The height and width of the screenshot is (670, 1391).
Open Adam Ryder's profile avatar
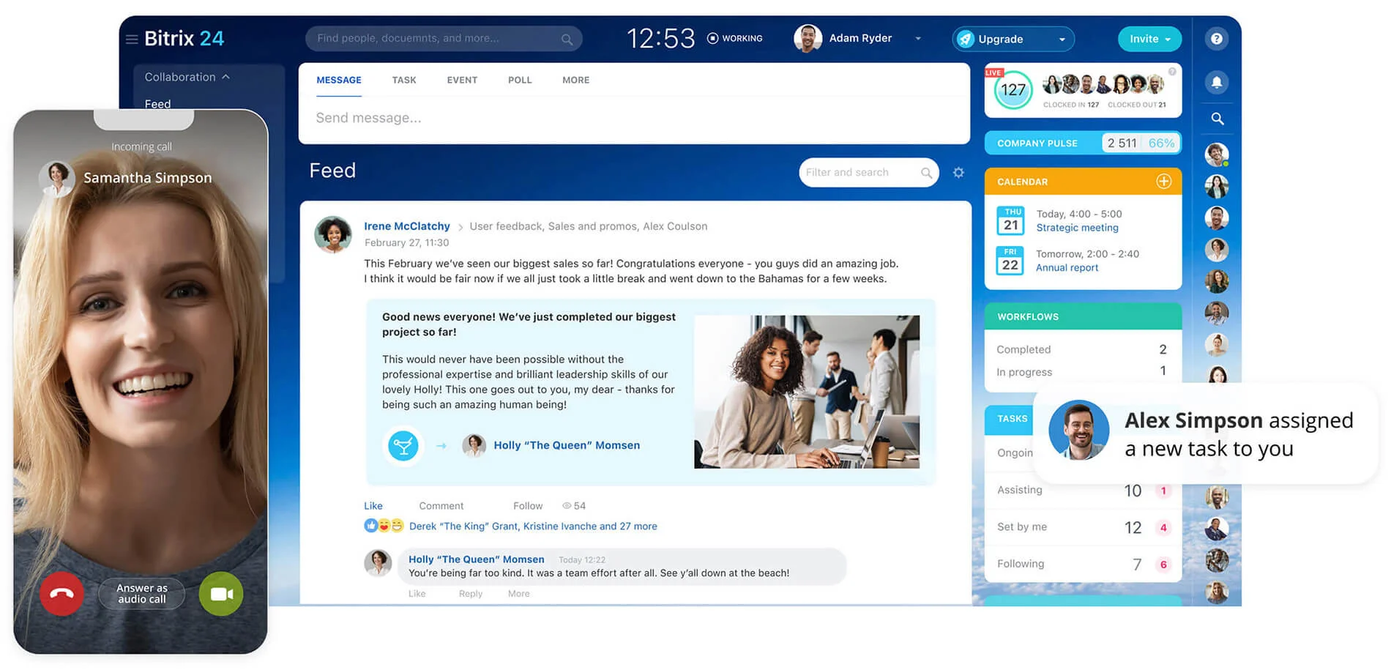pos(808,39)
